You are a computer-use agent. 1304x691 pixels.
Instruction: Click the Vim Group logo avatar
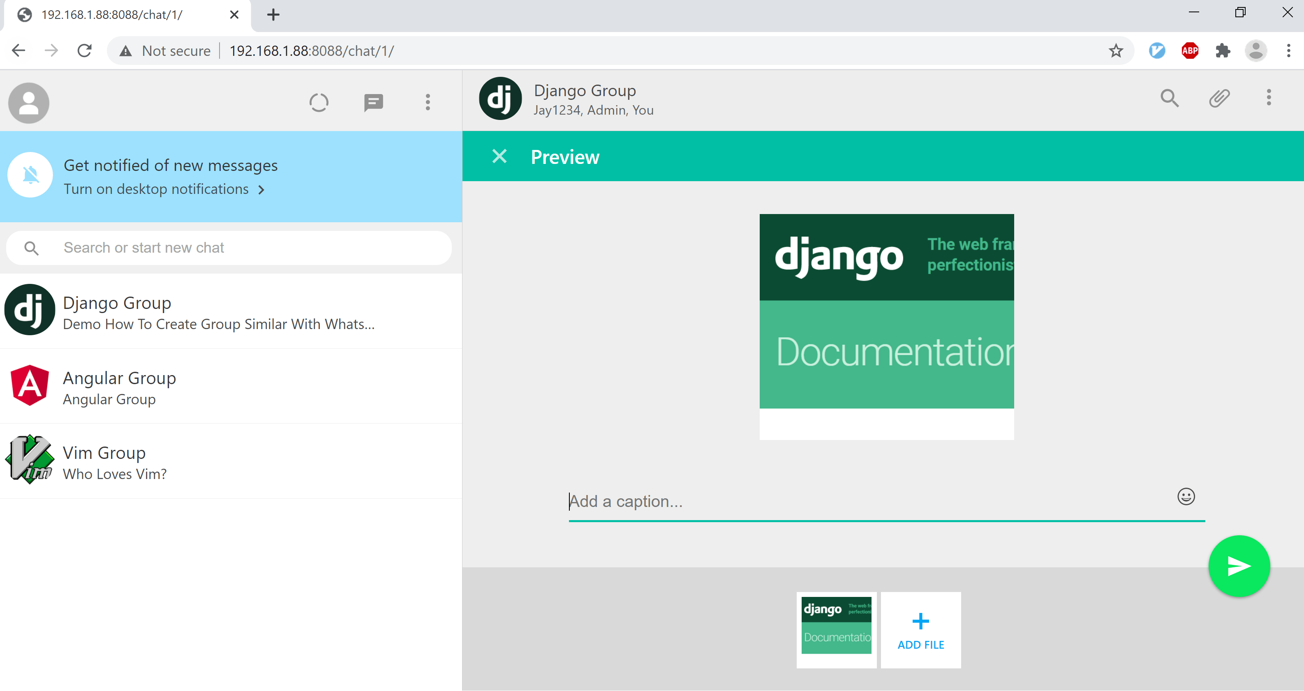tap(29, 459)
